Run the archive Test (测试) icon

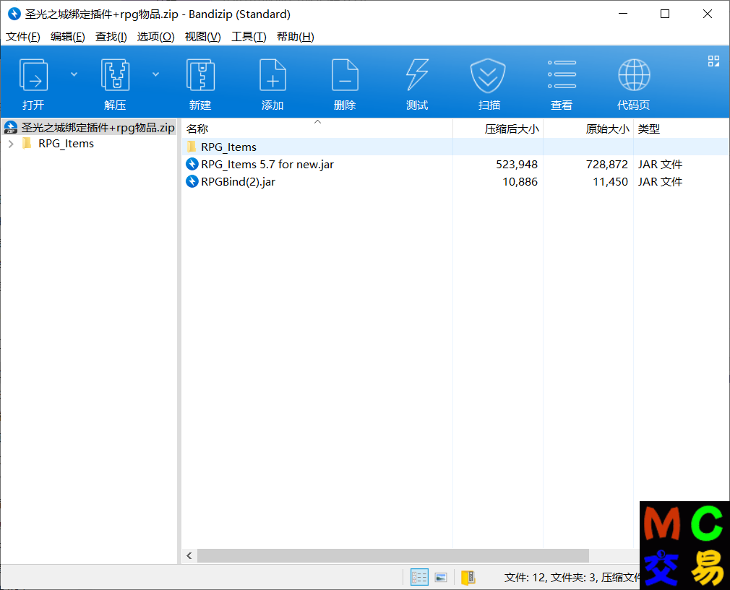417,75
